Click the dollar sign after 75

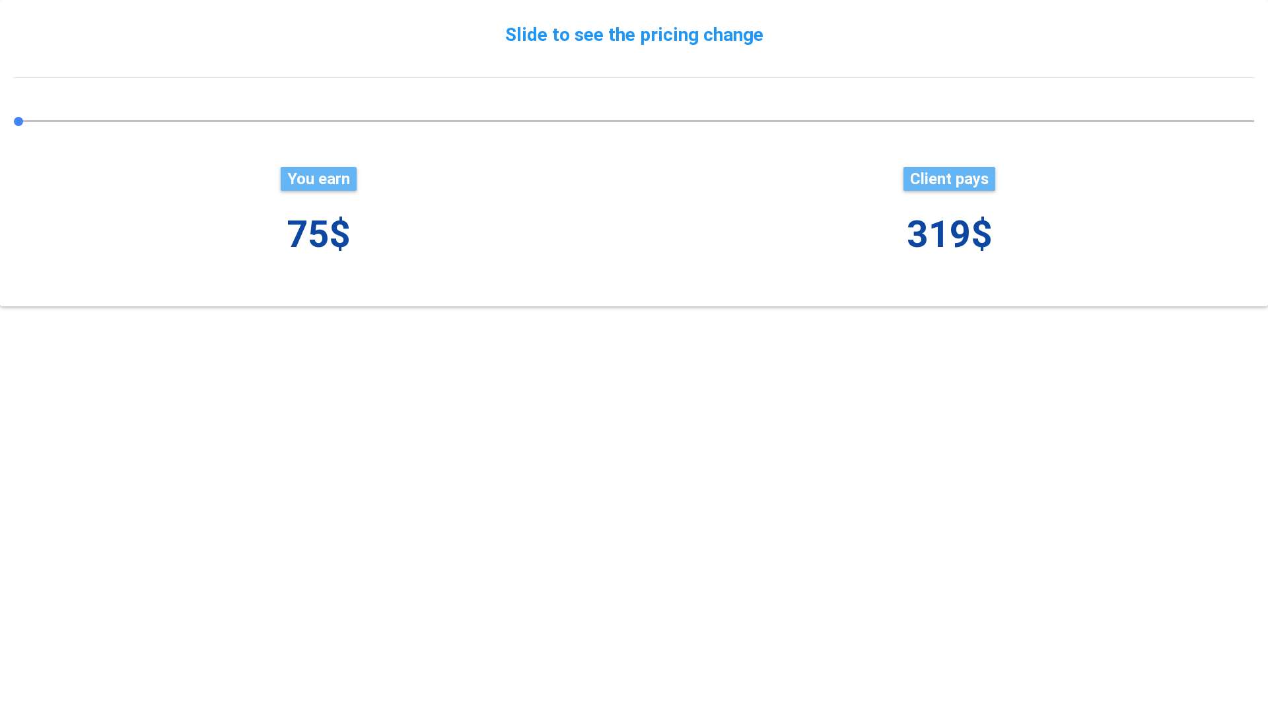pyautogui.click(x=339, y=234)
